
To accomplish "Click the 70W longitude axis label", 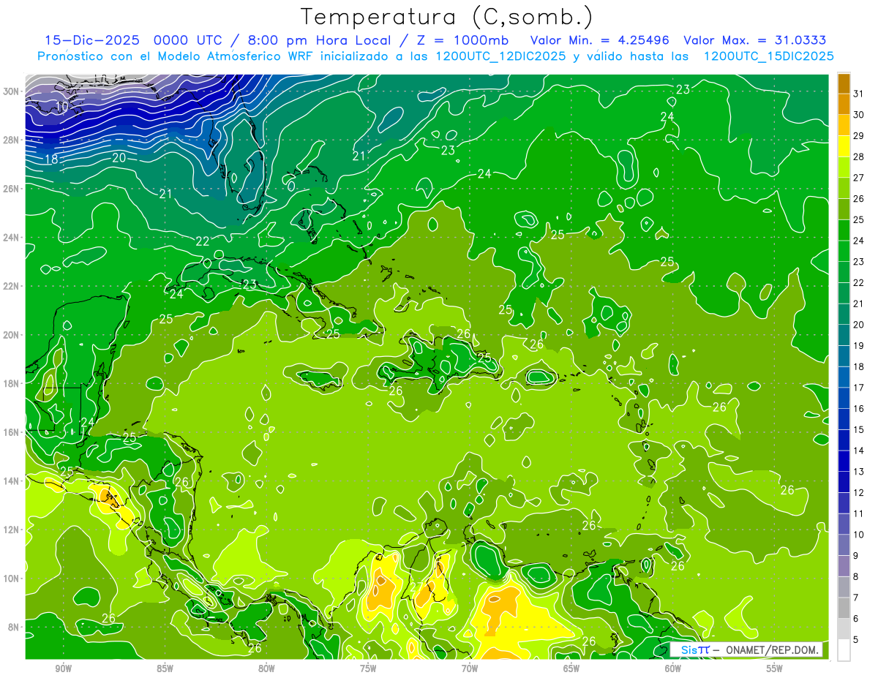I will 470,668.
